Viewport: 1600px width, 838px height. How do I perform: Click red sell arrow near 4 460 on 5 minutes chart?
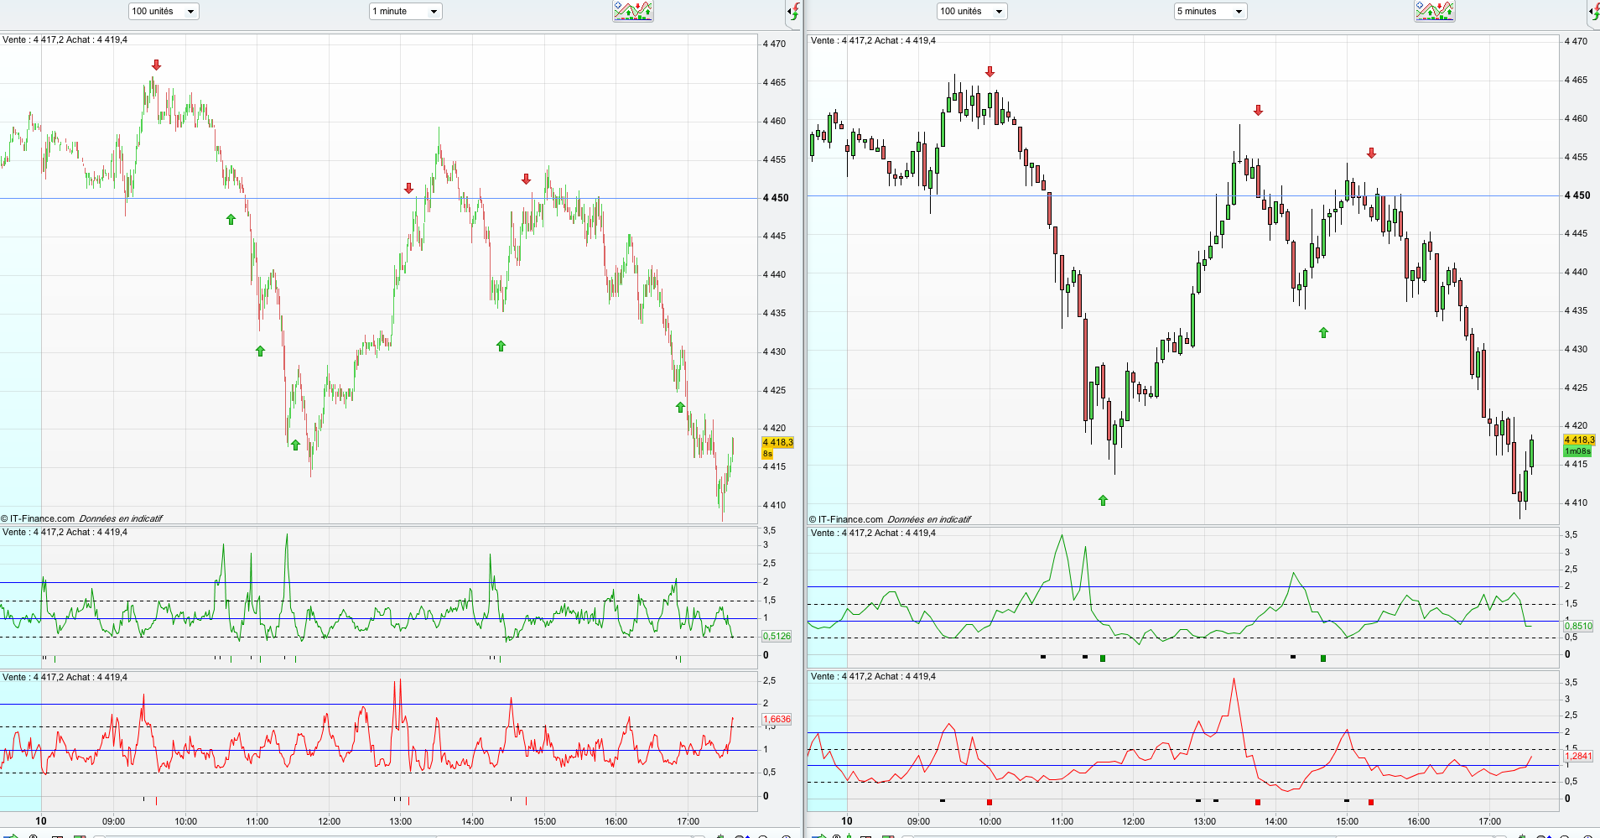[x=1258, y=111]
